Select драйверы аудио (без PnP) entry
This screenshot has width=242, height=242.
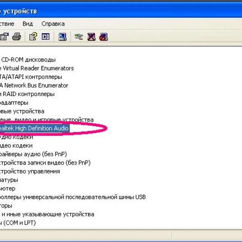click(33, 154)
